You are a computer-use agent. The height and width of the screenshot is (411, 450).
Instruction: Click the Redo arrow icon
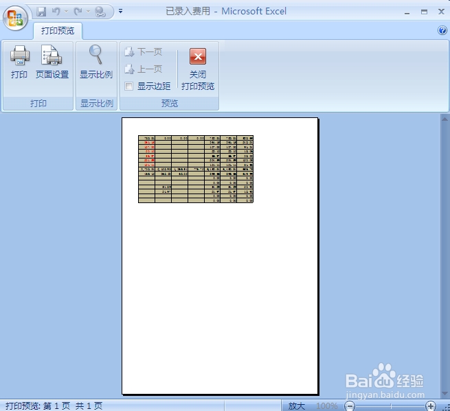tap(78, 12)
